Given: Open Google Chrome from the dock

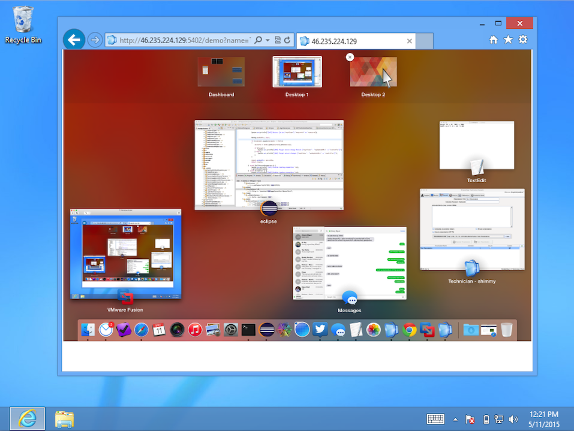Looking at the screenshot, I should tap(410, 330).
